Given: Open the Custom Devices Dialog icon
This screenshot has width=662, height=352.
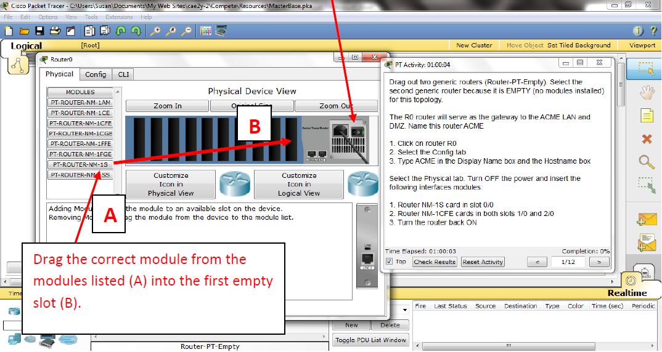Looking at the screenshot, I should click(221, 31).
